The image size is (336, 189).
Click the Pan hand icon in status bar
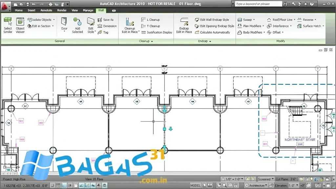[x=219, y=185]
